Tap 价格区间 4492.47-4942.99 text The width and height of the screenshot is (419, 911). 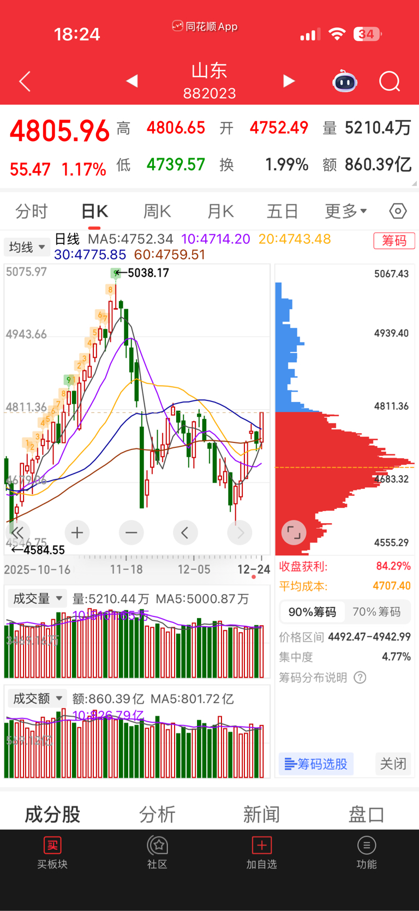[345, 637]
